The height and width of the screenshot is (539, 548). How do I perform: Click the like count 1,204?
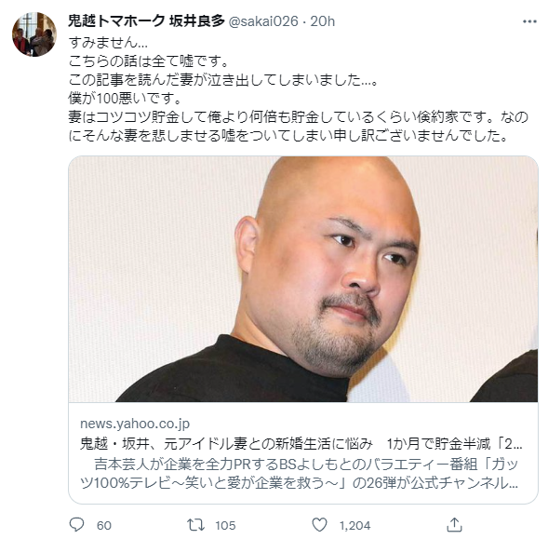(x=354, y=525)
